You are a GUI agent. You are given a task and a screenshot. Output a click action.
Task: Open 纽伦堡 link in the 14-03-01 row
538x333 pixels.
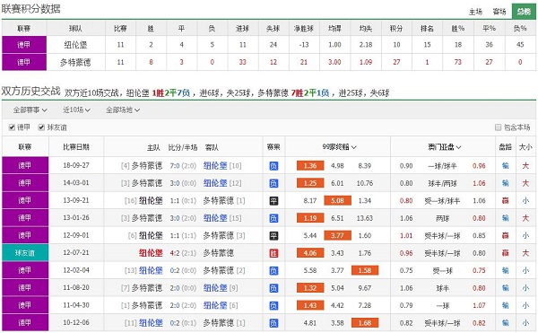click(215, 183)
